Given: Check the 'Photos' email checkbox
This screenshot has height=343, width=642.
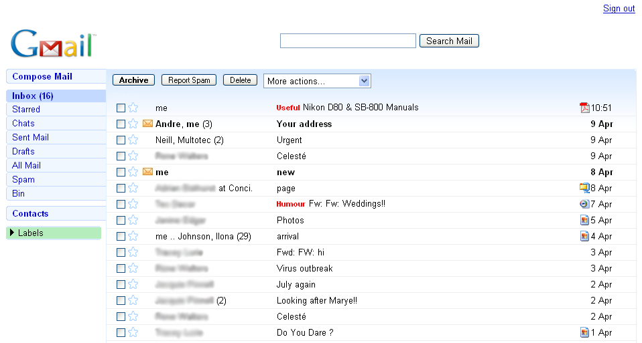Looking at the screenshot, I should coord(121,220).
